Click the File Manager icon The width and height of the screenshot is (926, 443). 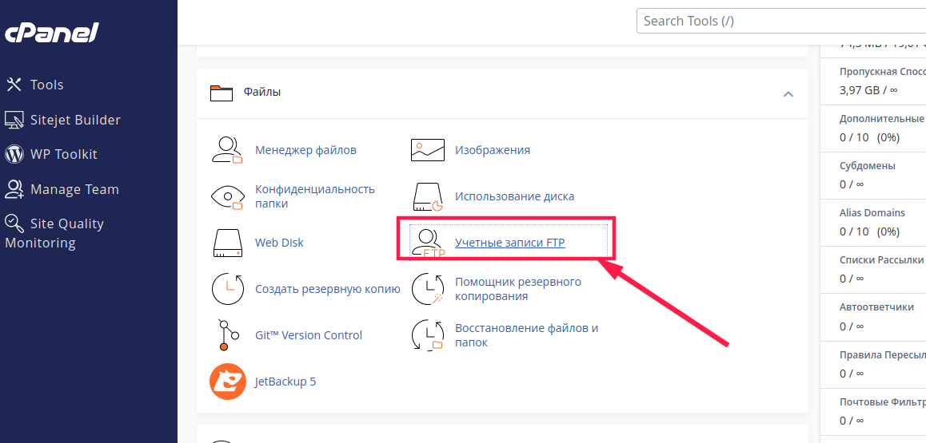(x=227, y=150)
